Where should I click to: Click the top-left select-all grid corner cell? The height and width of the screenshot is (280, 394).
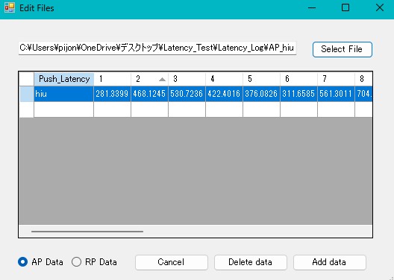[27, 79]
